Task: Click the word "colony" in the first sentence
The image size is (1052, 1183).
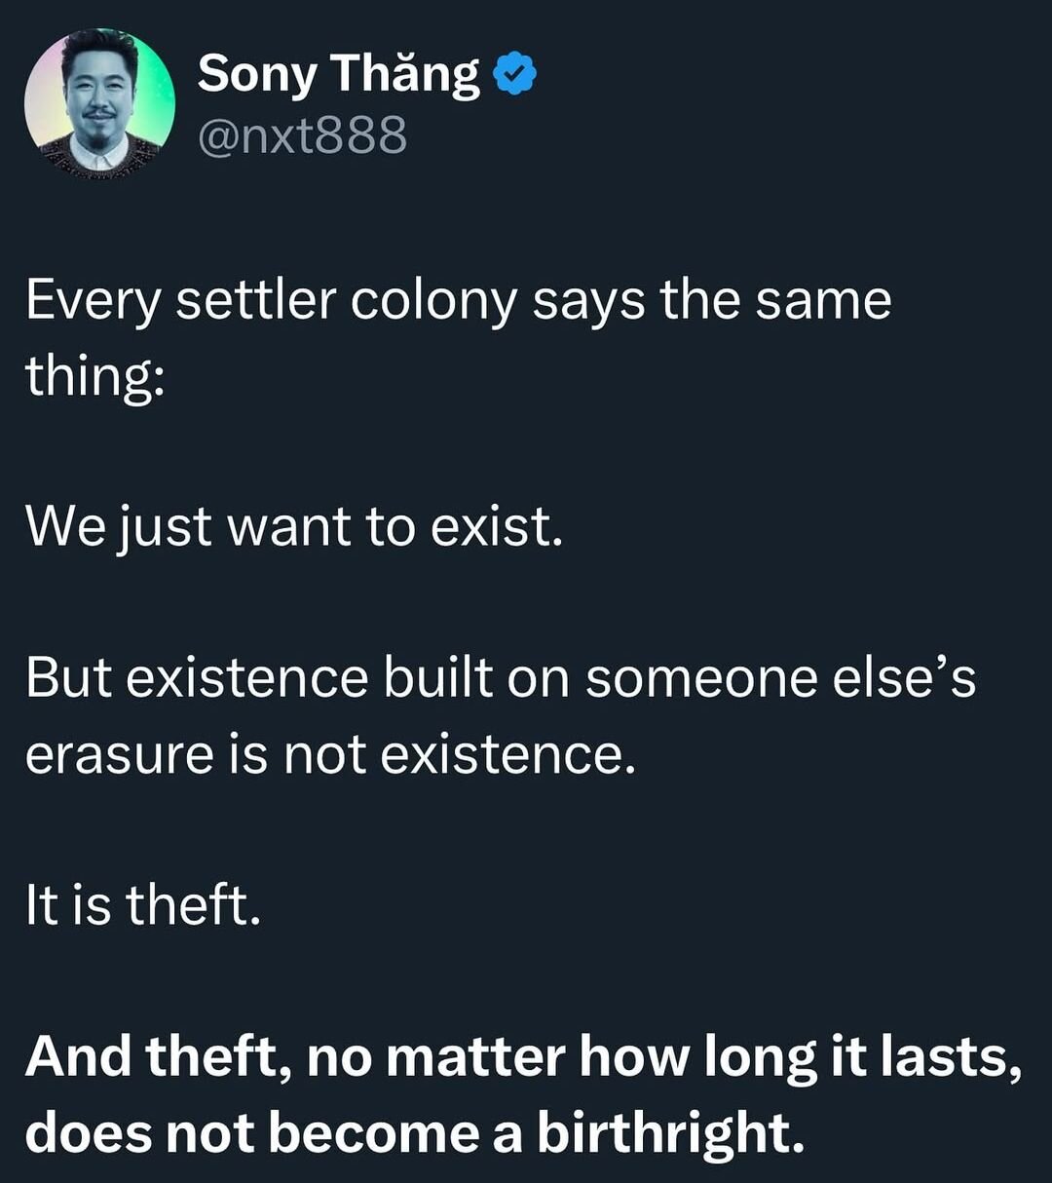Action: (432, 301)
